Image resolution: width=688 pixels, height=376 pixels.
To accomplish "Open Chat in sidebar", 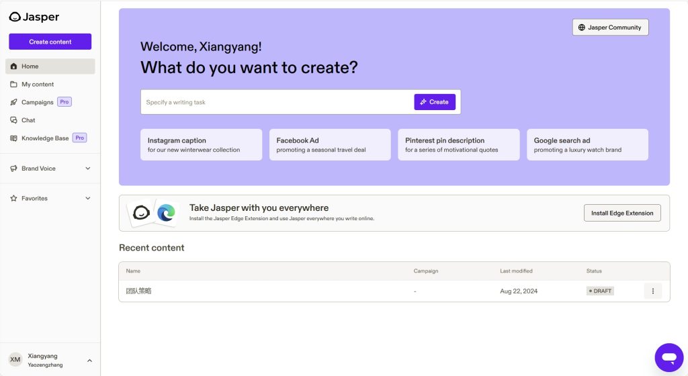I will click(50, 120).
